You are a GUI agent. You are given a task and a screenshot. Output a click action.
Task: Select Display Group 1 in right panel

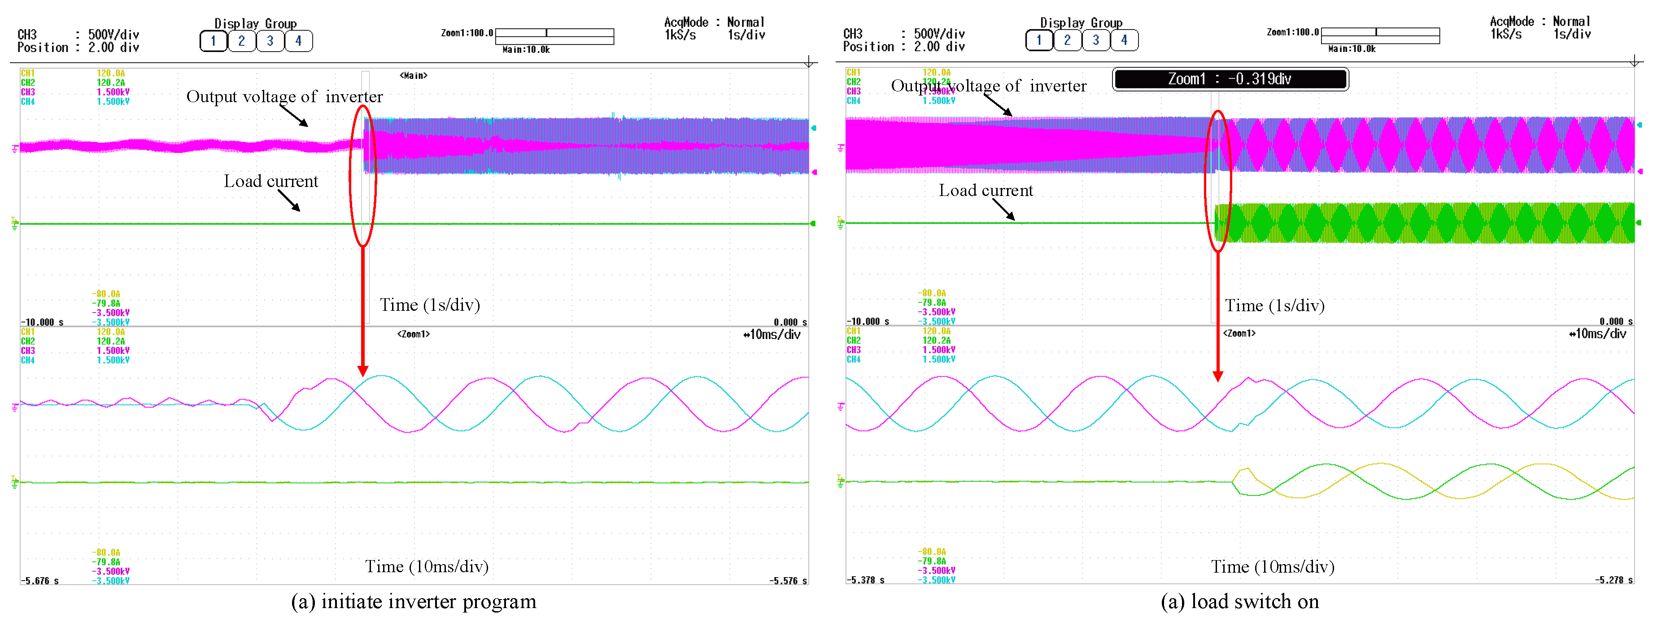(1039, 40)
